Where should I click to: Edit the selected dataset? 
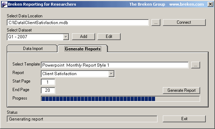[x=109, y=37]
